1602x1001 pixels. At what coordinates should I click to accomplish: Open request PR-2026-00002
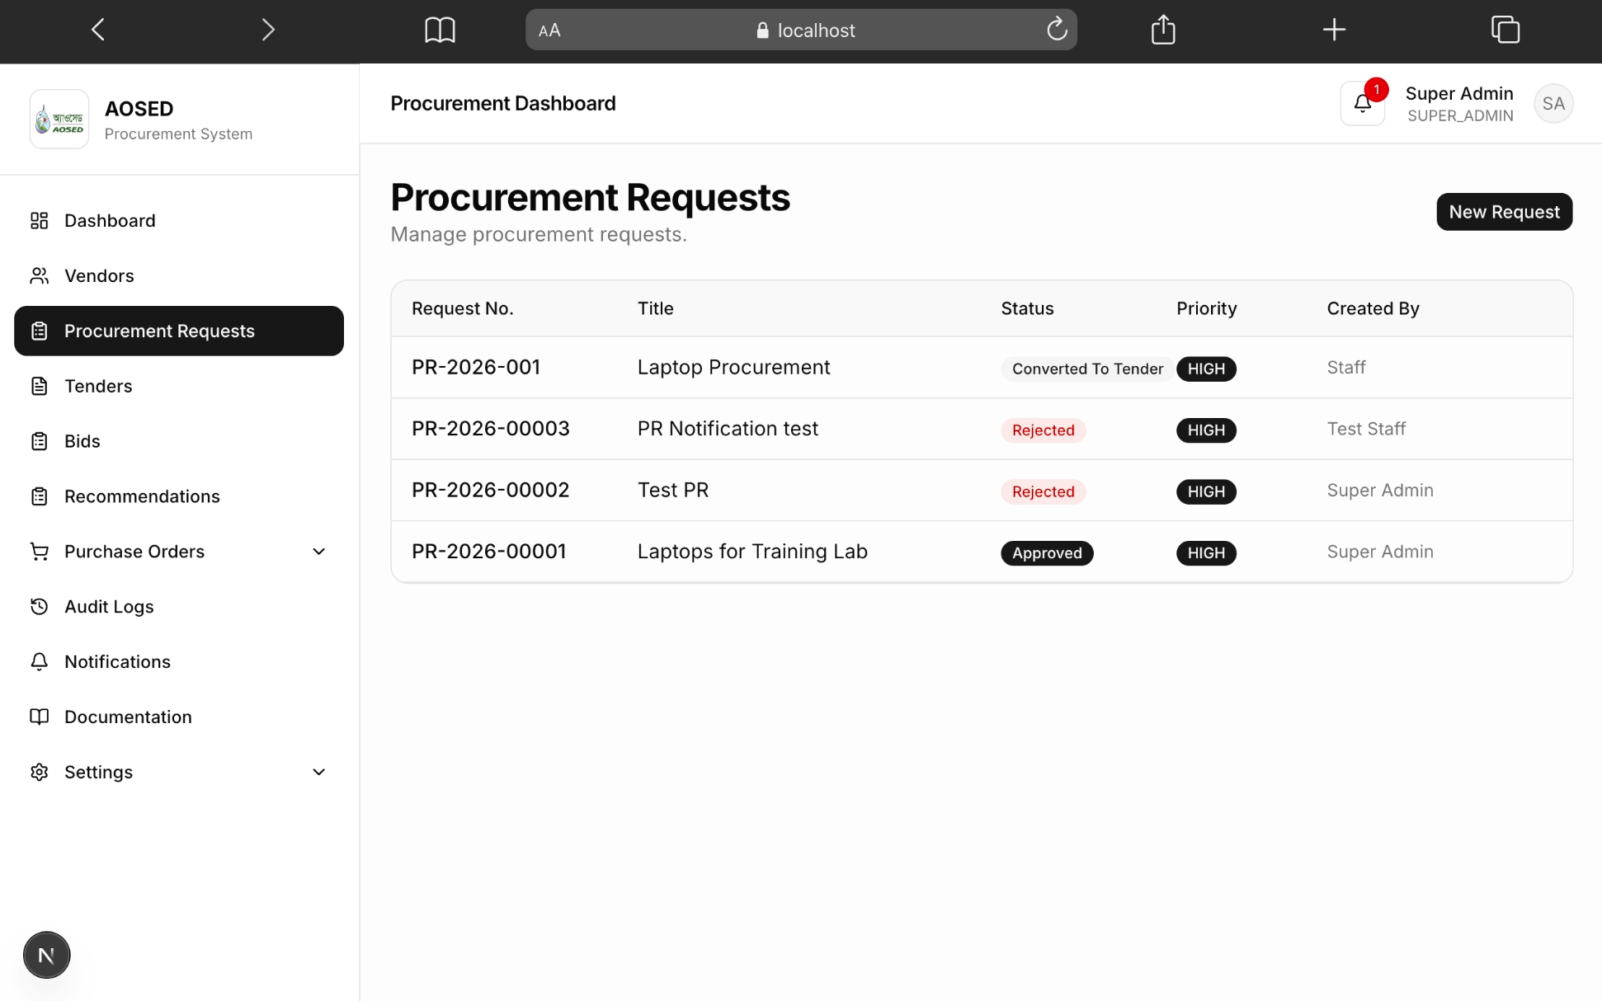(491, 491)
